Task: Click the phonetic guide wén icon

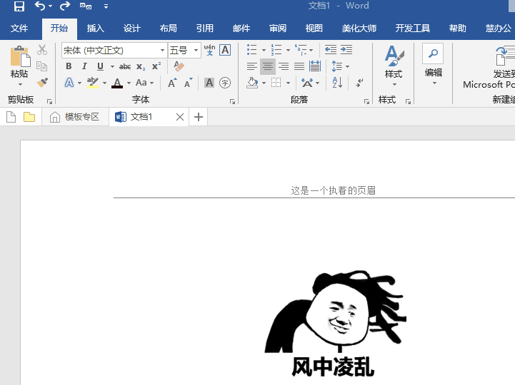Action: tap(209, 50)
